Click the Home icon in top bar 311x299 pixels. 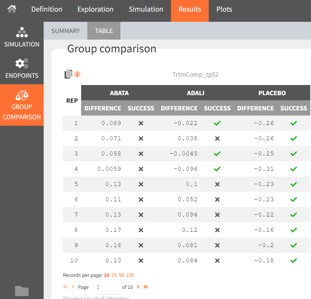pos(12,9)
